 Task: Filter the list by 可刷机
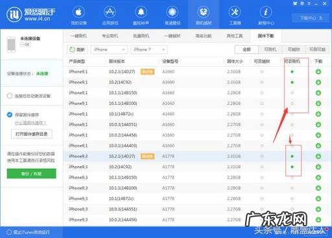point(270,50)
